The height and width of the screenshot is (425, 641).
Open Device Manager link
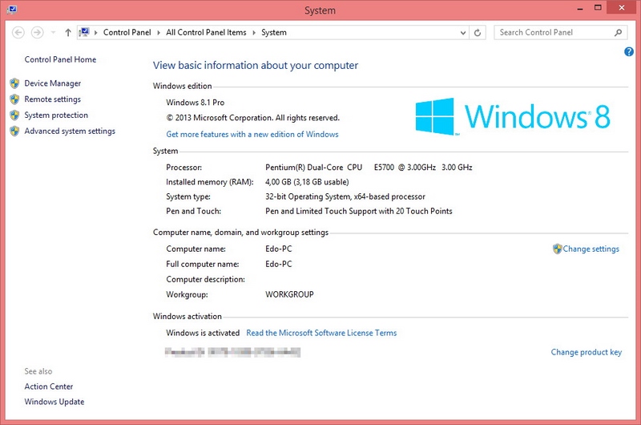point(53,83)
